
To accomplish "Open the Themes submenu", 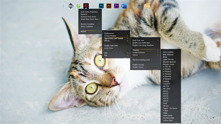I will [x=145, y=50].
